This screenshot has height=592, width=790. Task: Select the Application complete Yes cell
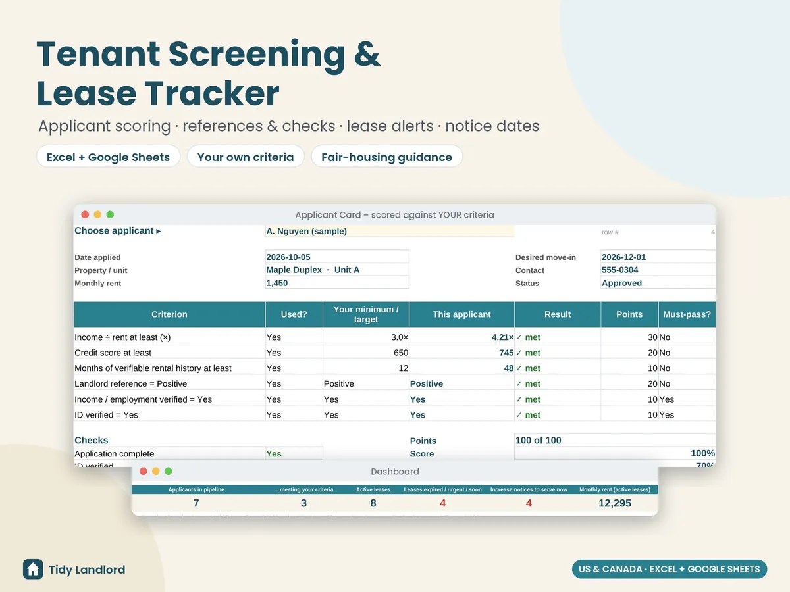[x=294, y=454]
